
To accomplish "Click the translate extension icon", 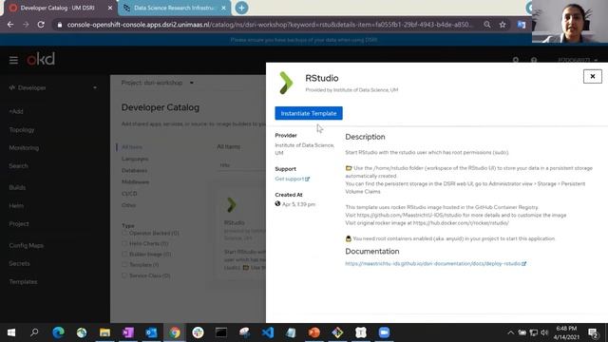I will [x=522, y=25].
